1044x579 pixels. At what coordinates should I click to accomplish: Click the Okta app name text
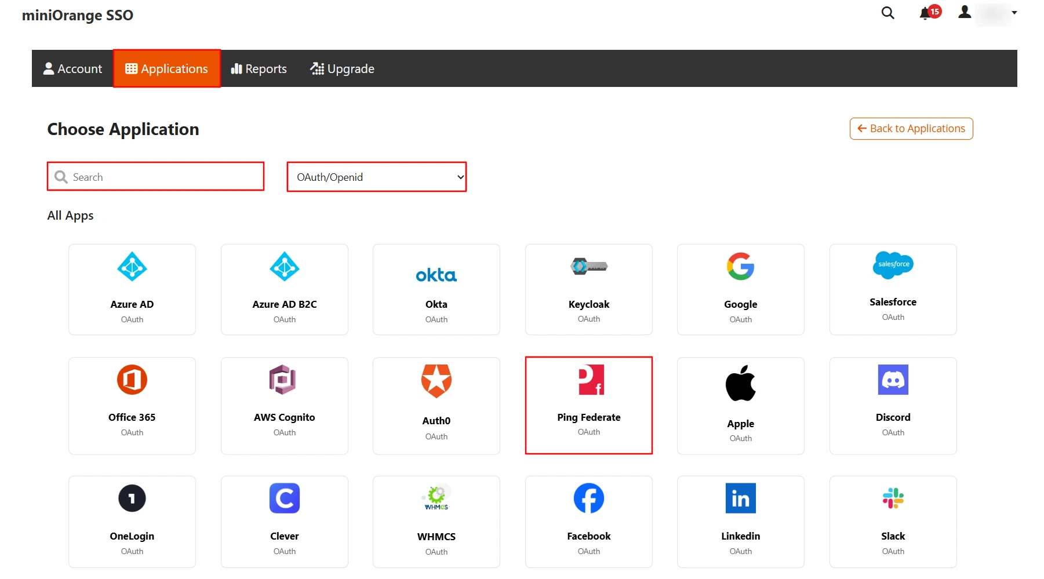click(436, 304)
